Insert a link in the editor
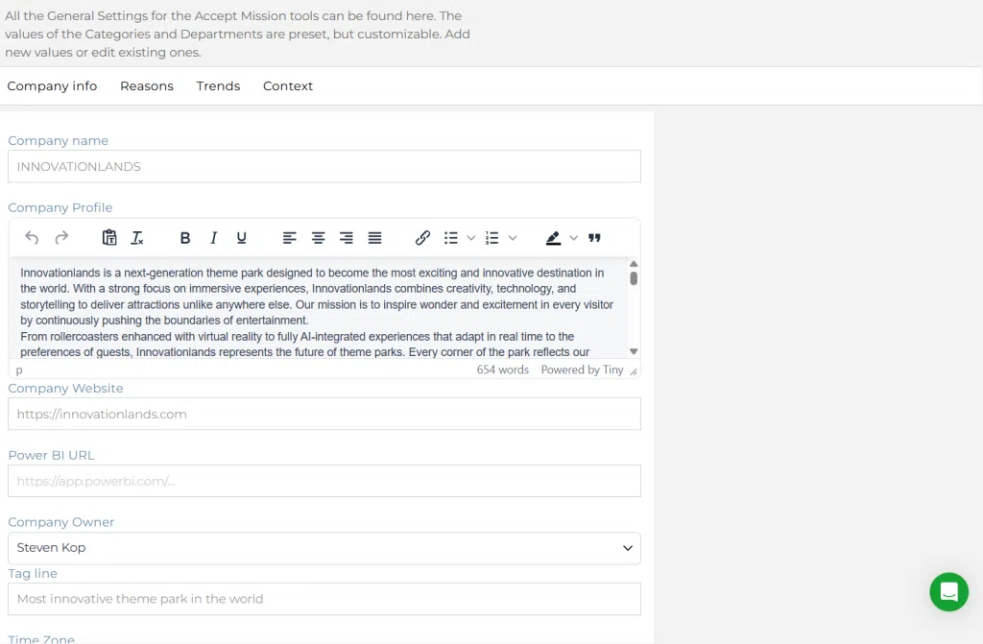This screenshot has width=983, height=644. pos(422,238)
